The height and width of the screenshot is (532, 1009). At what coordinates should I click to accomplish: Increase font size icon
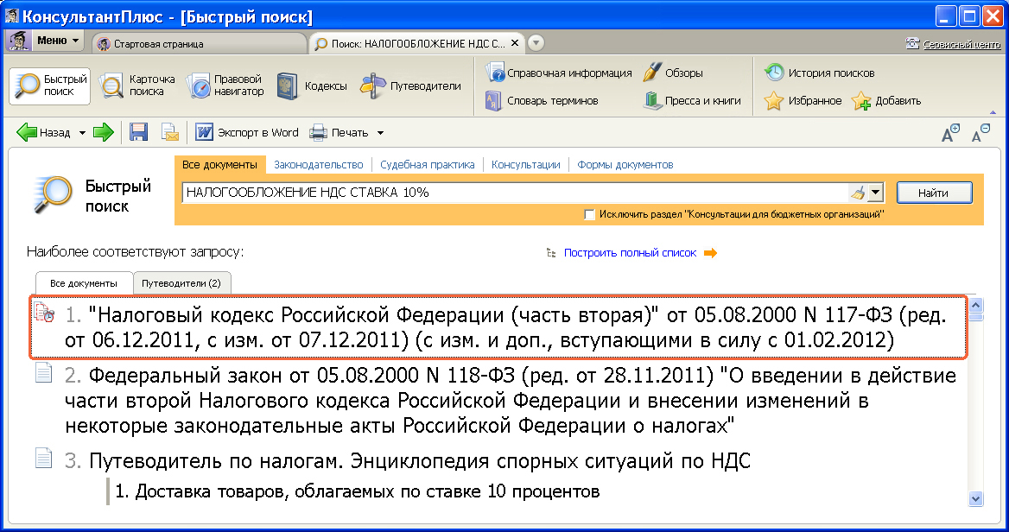(x=950, y=133)
